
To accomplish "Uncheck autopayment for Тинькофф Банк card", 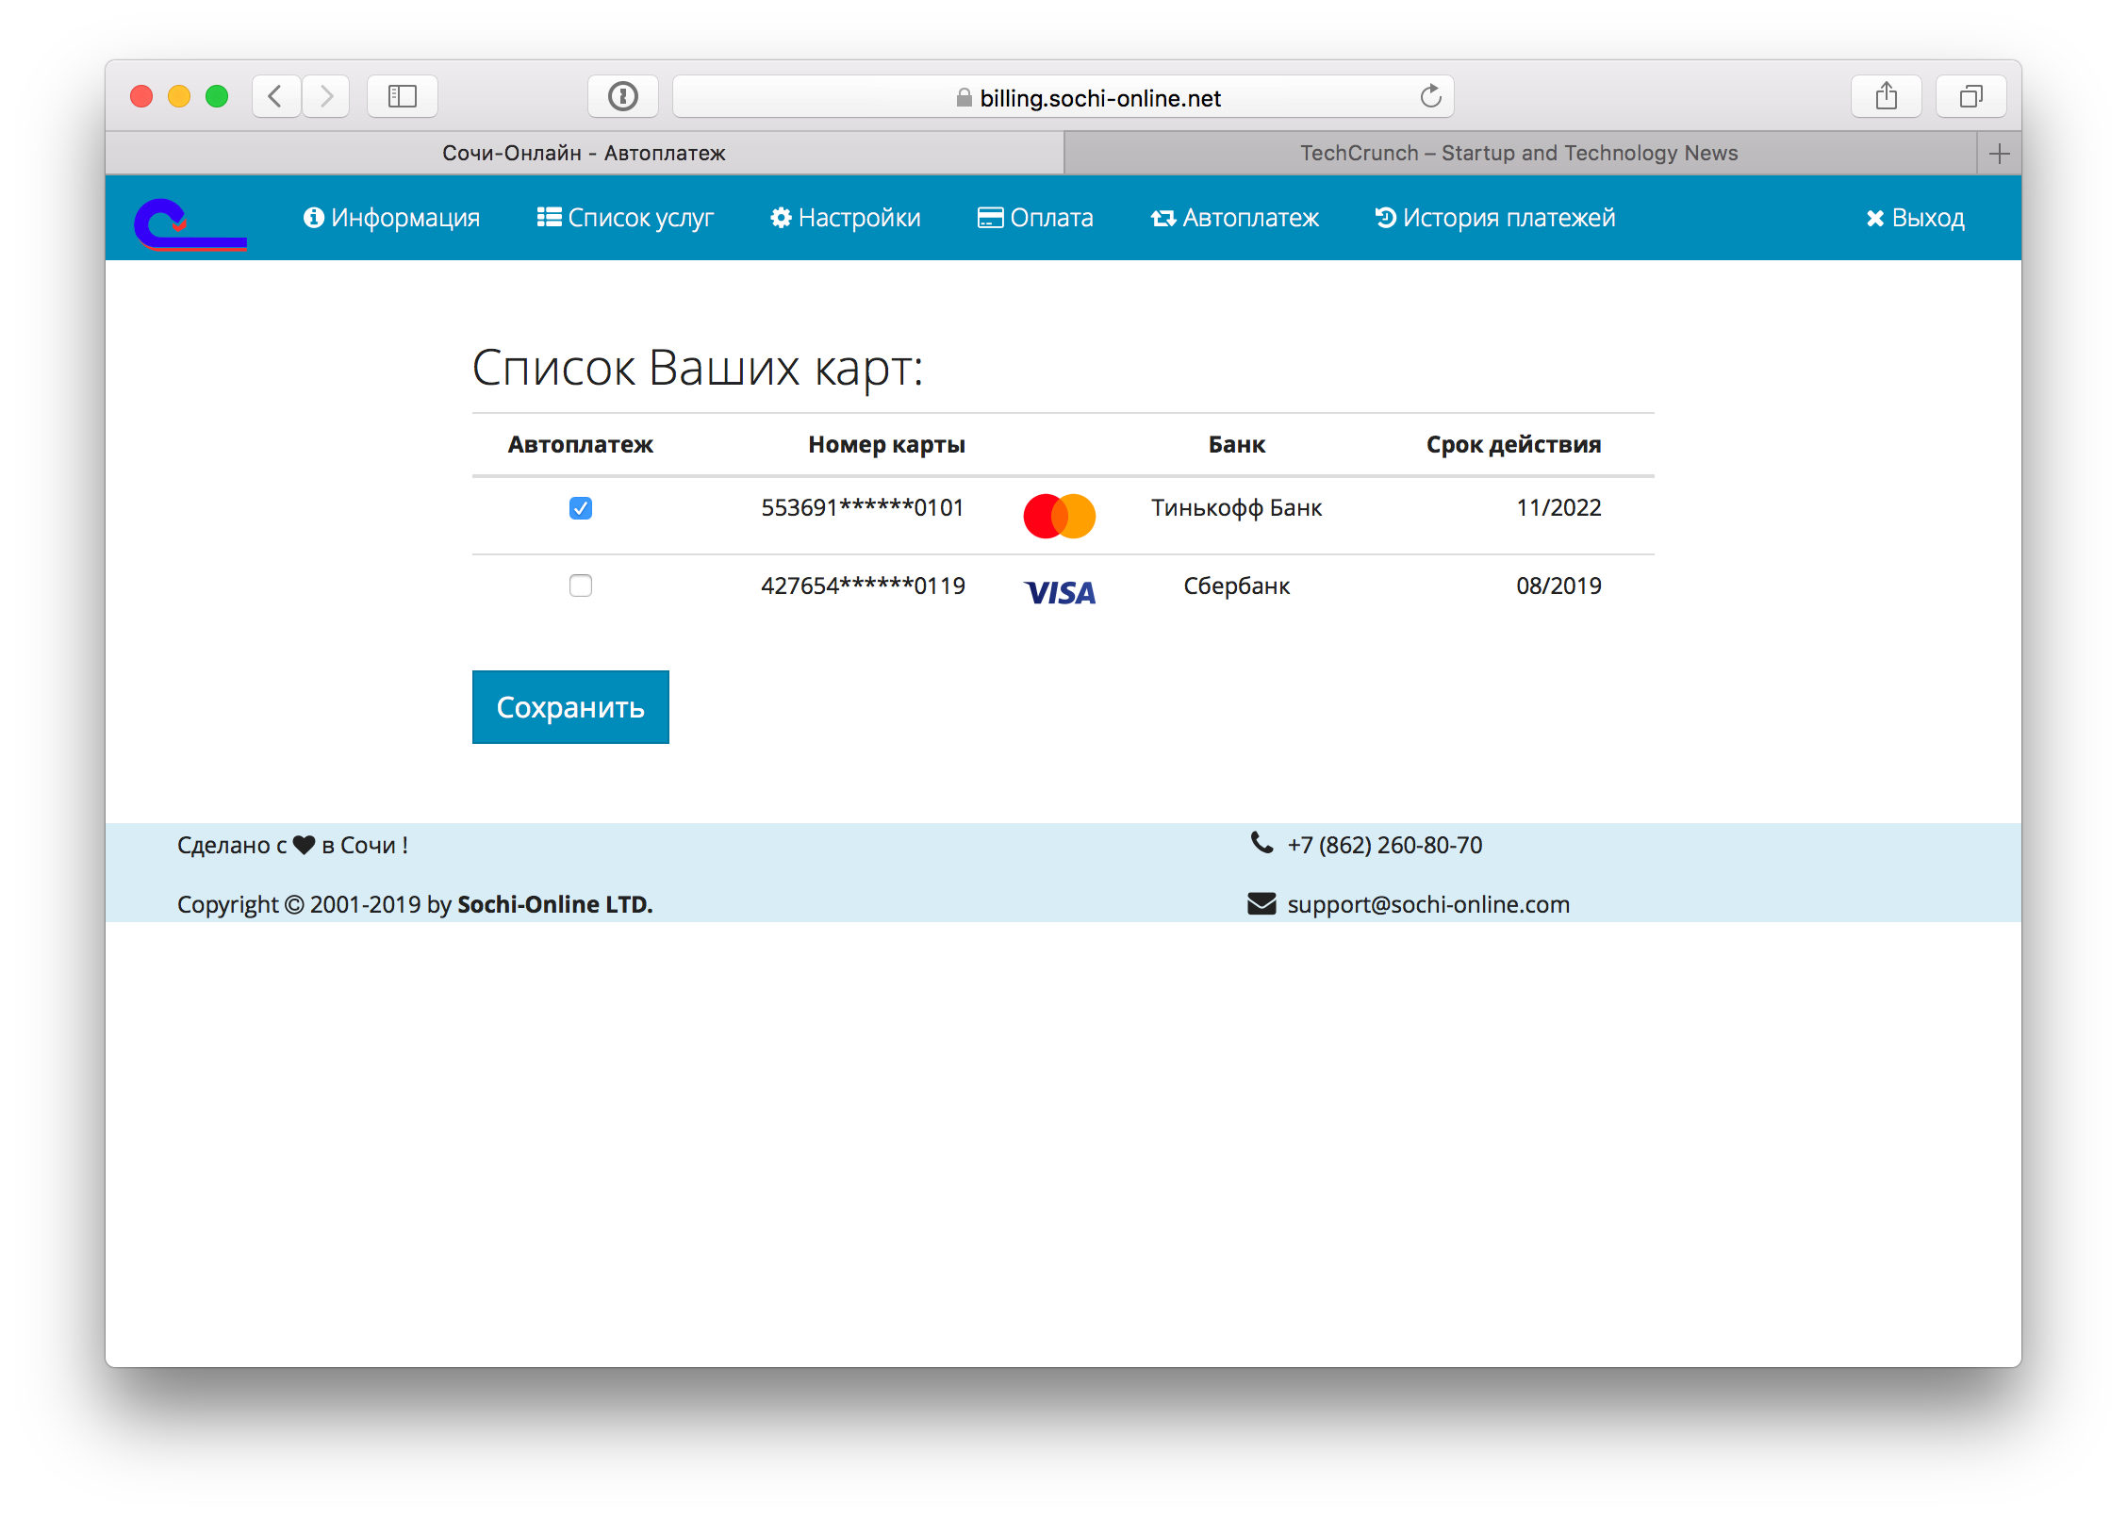I will [x=581, y=508].
